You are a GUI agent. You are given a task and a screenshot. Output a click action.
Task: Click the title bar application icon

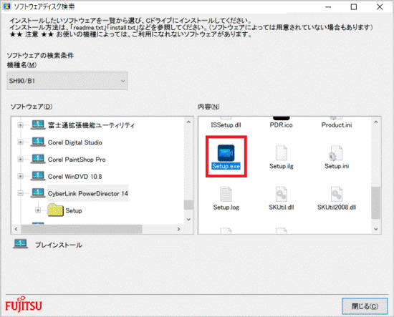click(x=6, y=6)
